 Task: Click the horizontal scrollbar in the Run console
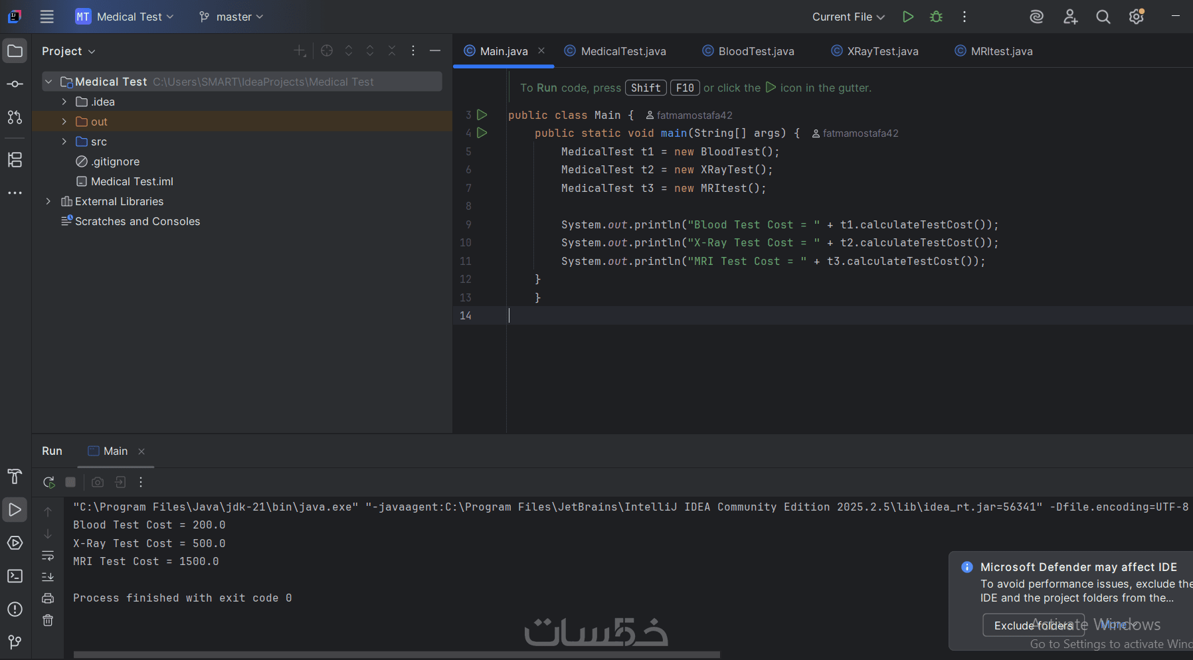tap(397, 655)
